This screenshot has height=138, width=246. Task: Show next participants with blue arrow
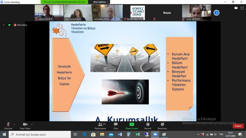216,13
